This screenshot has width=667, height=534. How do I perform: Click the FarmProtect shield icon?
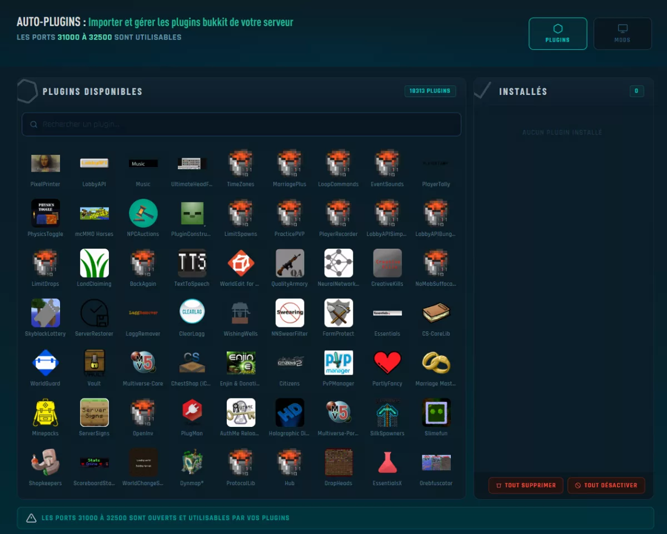[x=339, y=313]
